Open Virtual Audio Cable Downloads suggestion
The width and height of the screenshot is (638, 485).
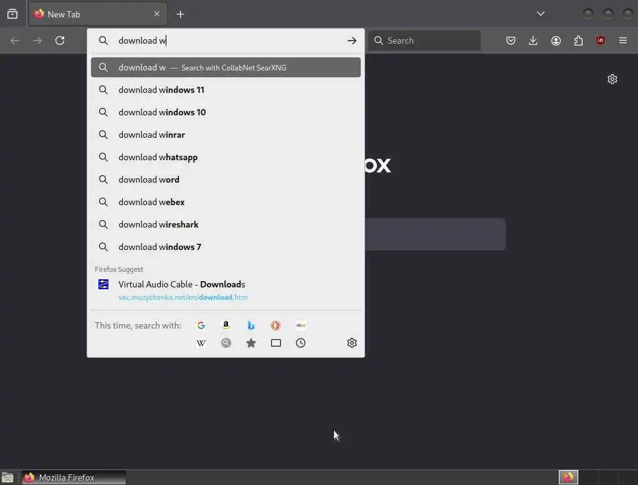tap(226, 291)
